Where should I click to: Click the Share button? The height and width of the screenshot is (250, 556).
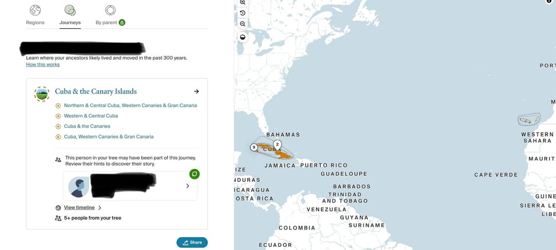(192, 242)
